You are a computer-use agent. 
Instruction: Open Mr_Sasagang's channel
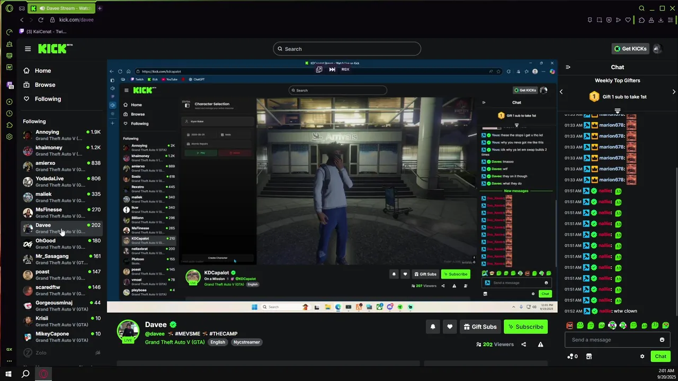pyautogui.click(x=62, y=259)
